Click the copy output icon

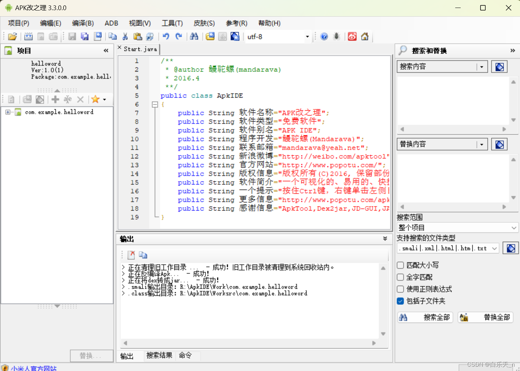[x=143, y=255]
